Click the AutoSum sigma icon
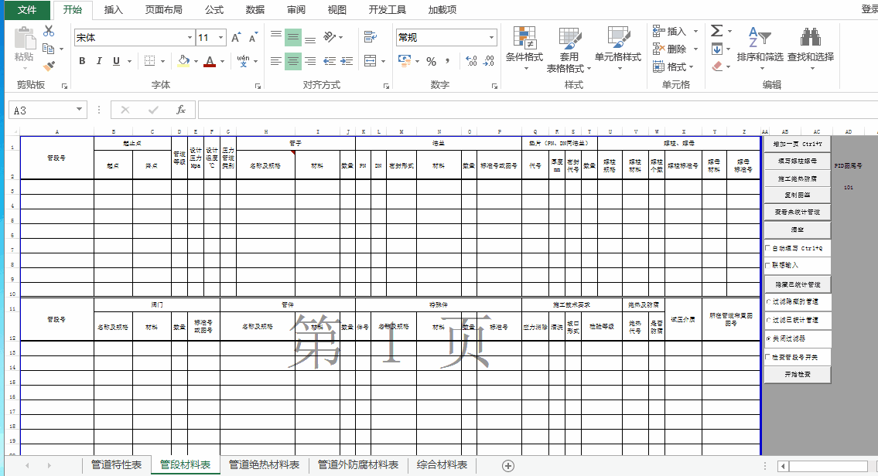This screenshot has width=878, height=476. click(x=716, y=31)
